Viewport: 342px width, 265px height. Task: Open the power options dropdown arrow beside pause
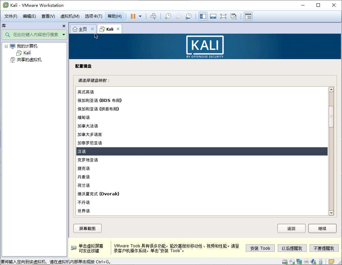140,16
